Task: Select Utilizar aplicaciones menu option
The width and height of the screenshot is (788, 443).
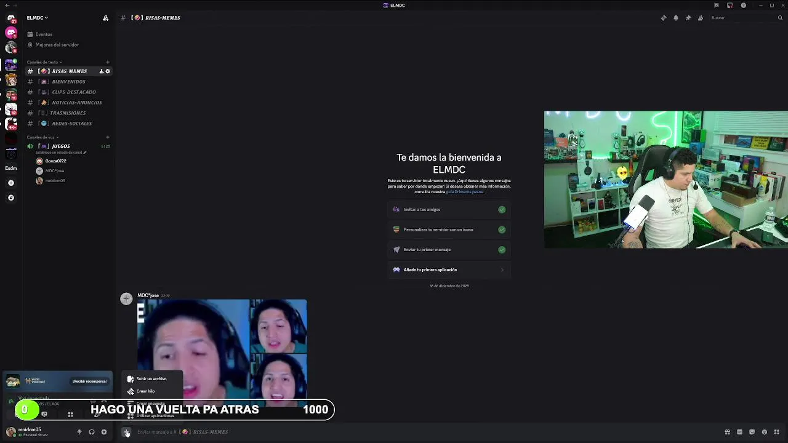Action: point(151,416)
